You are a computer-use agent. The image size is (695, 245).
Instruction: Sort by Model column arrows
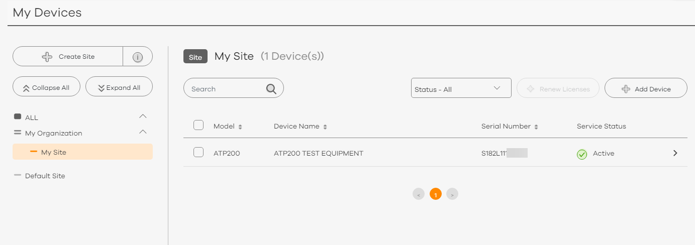[x=240, y=127]
